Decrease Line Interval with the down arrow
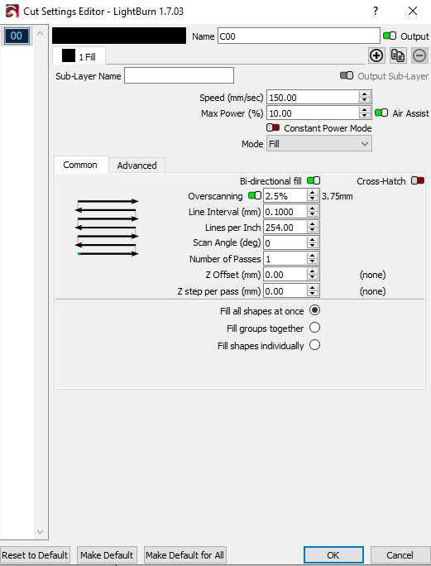This screenshot has width=431, height=566. 312,215
